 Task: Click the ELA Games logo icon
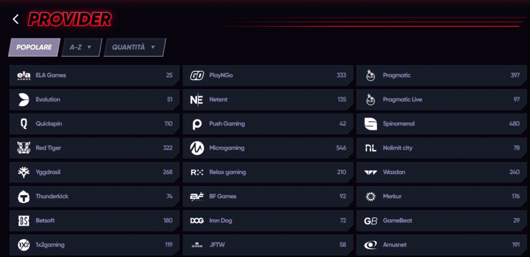(24, 75)
